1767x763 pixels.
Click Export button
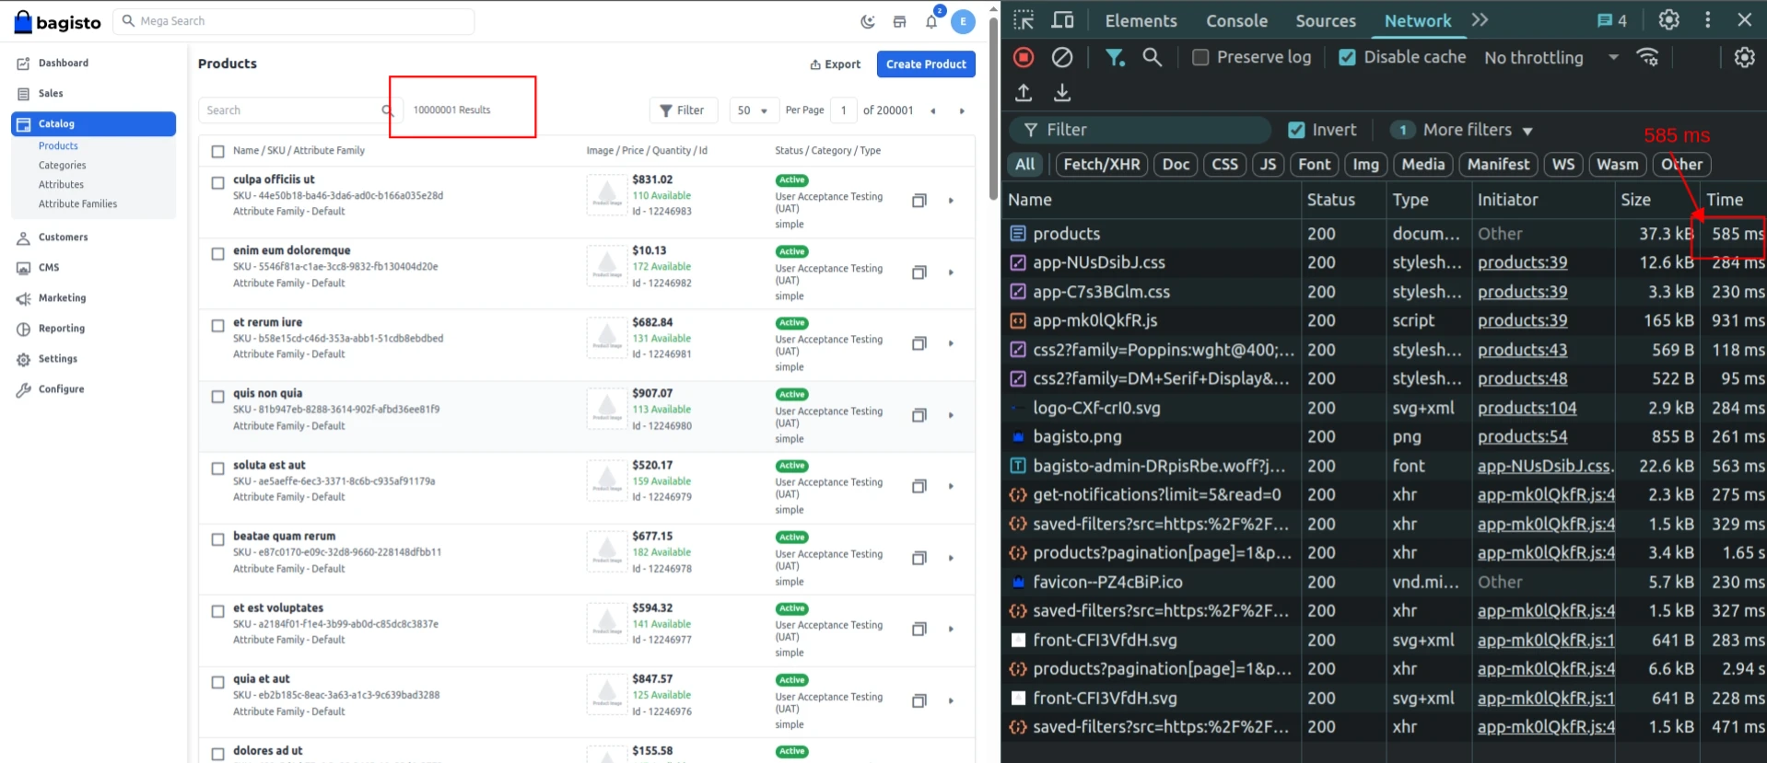[835, 64]
